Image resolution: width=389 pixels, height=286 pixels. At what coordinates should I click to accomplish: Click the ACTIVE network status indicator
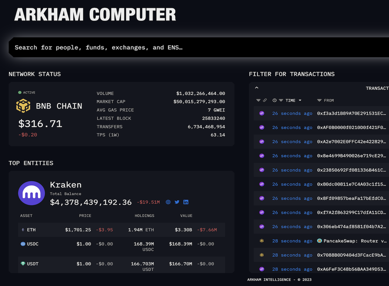(x=27, y=92)
